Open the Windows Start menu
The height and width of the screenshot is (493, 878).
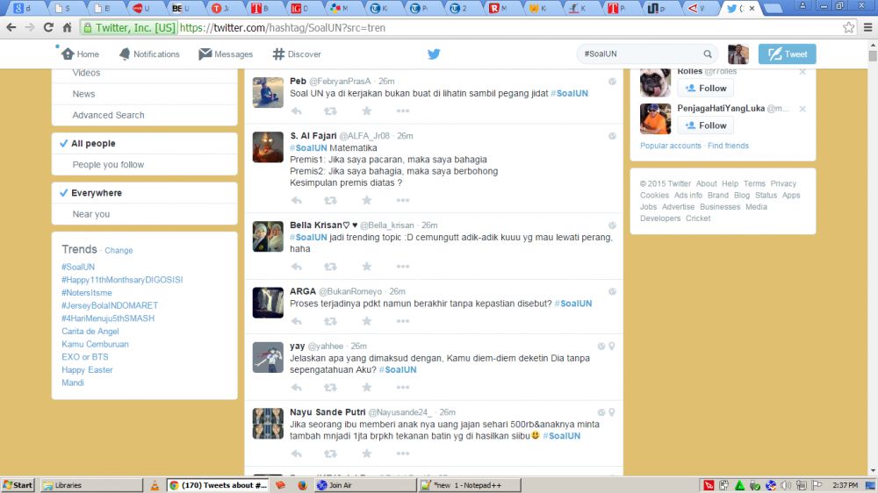(x=18, y=485)
